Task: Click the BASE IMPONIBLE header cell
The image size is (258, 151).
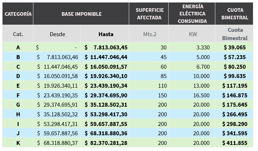Action: click(81, 14)
